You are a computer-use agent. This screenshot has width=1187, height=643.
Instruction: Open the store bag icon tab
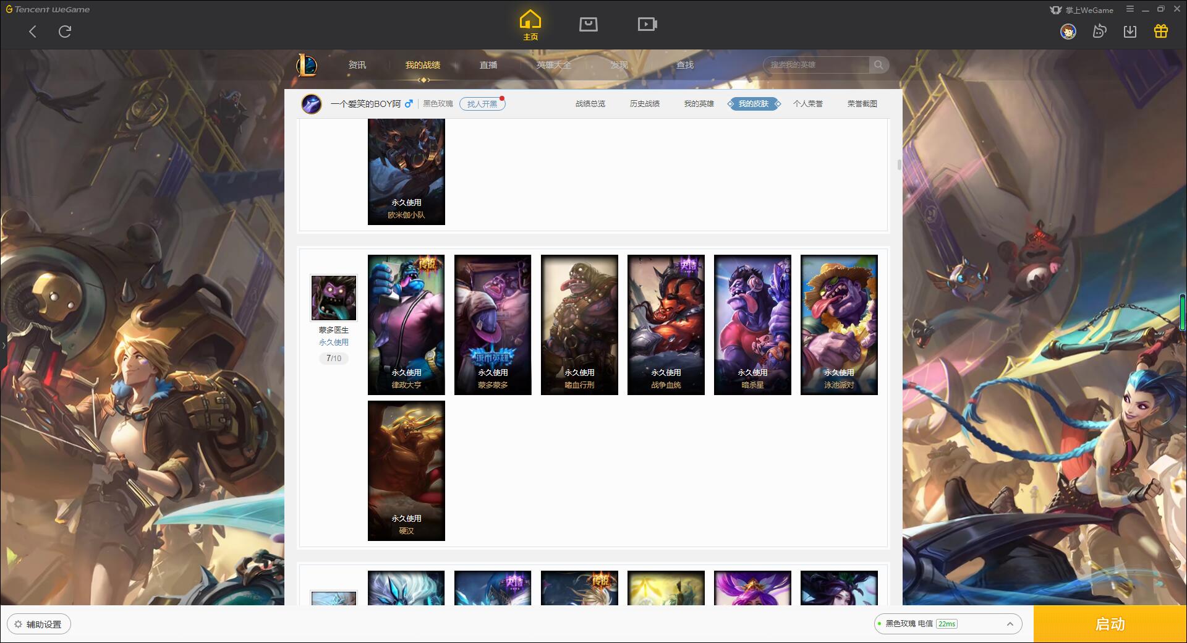pyautogui.click(x=588, y=25)
